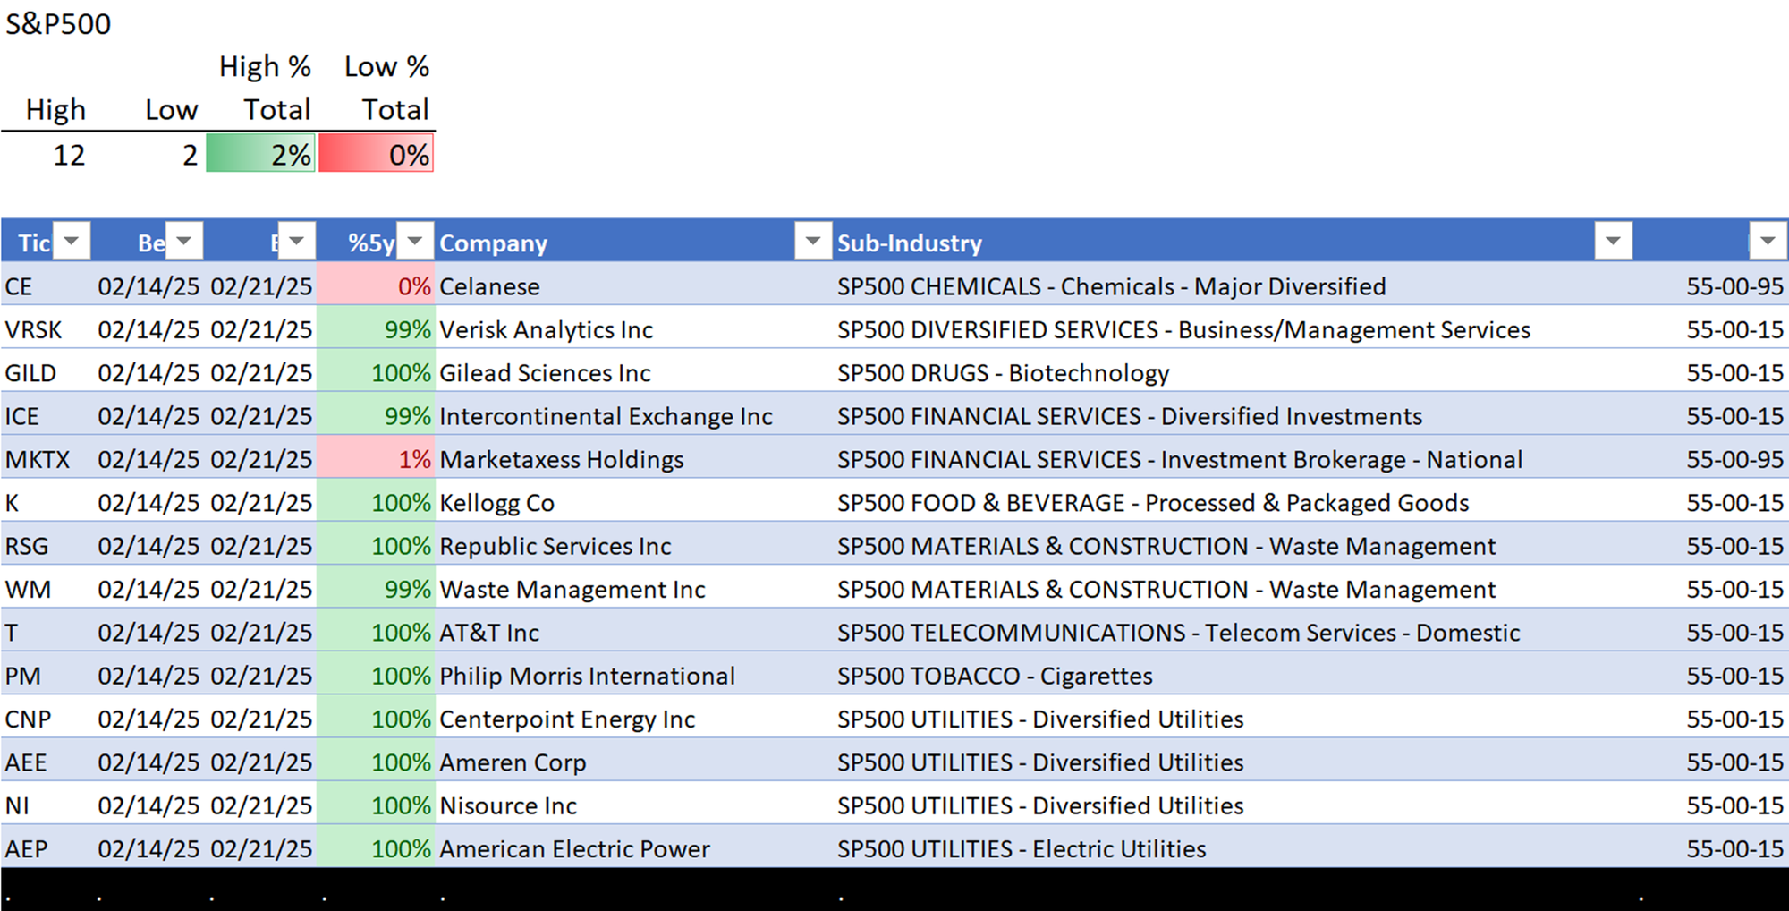
Task: Select the Low count value 2
Action: coord(190,155)
